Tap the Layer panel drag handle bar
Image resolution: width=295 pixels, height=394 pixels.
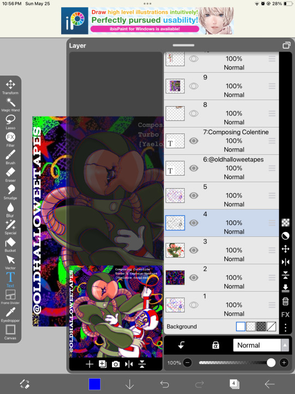pyautogui.click(x=184, y=45)
